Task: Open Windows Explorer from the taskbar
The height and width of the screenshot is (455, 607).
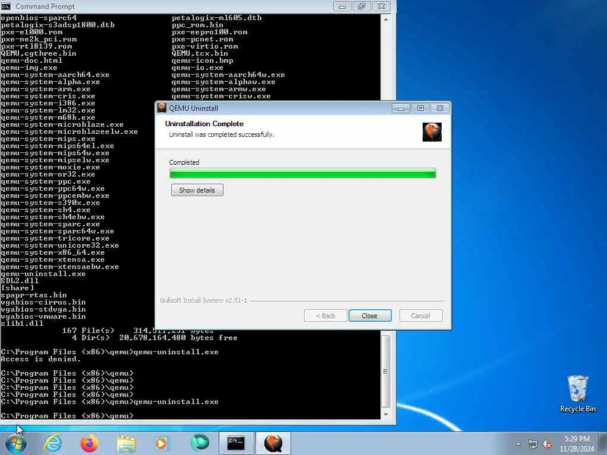Action: [126, 443]
